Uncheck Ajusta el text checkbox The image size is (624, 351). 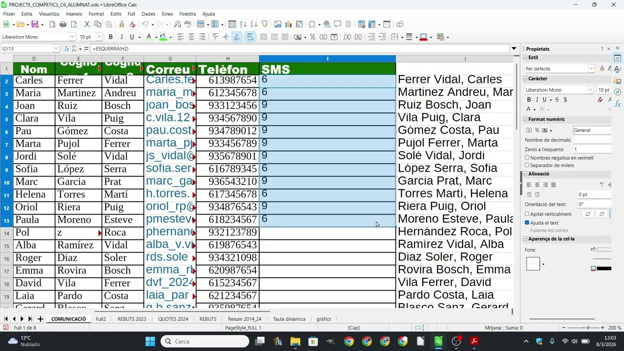[x=527, y=223]
